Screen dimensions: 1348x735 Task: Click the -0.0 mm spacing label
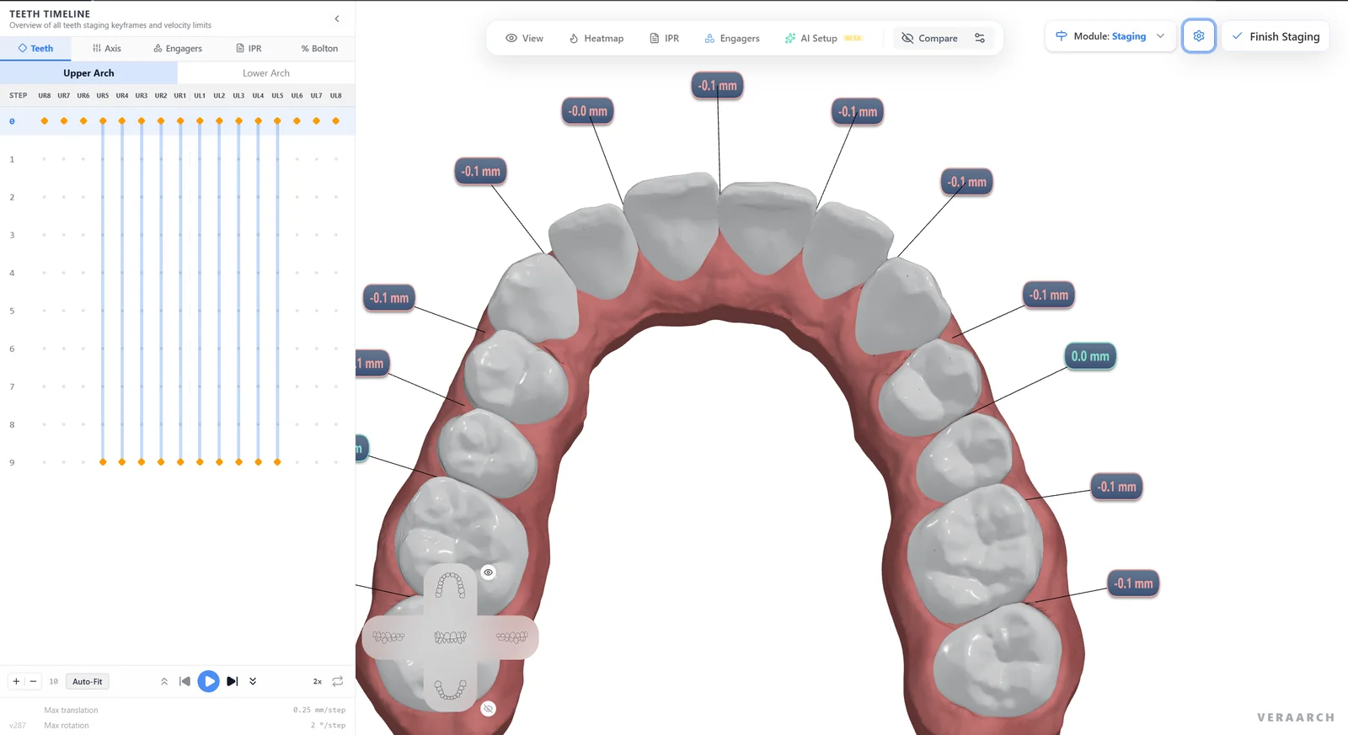click(587, 111)
